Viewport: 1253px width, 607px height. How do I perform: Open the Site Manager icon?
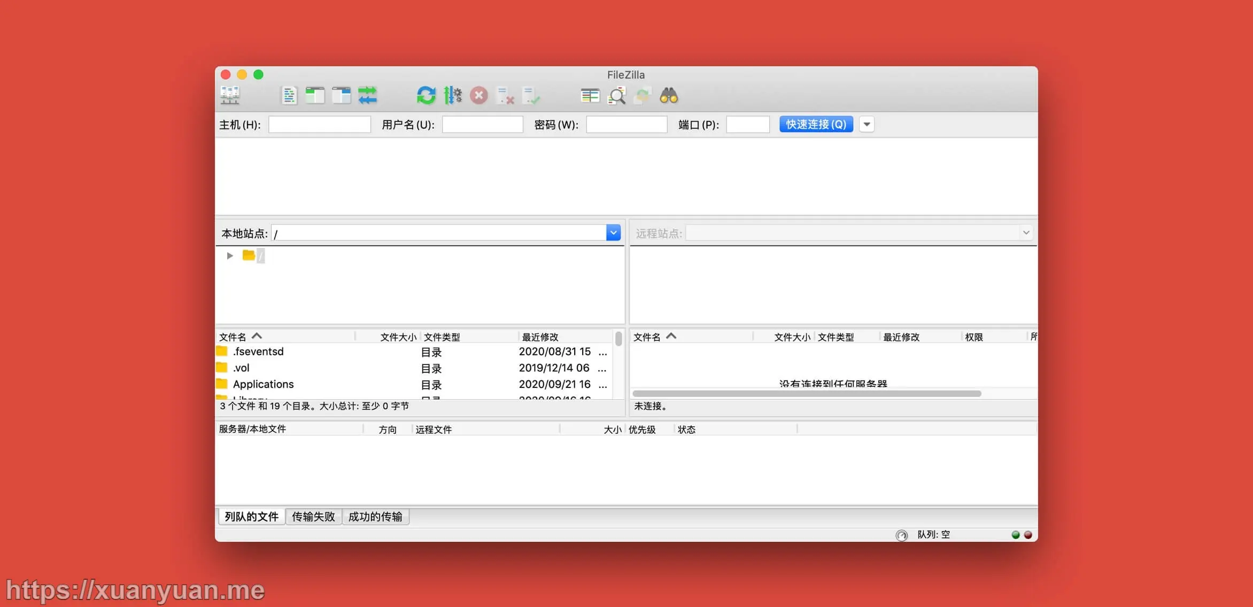pos(230,96)
